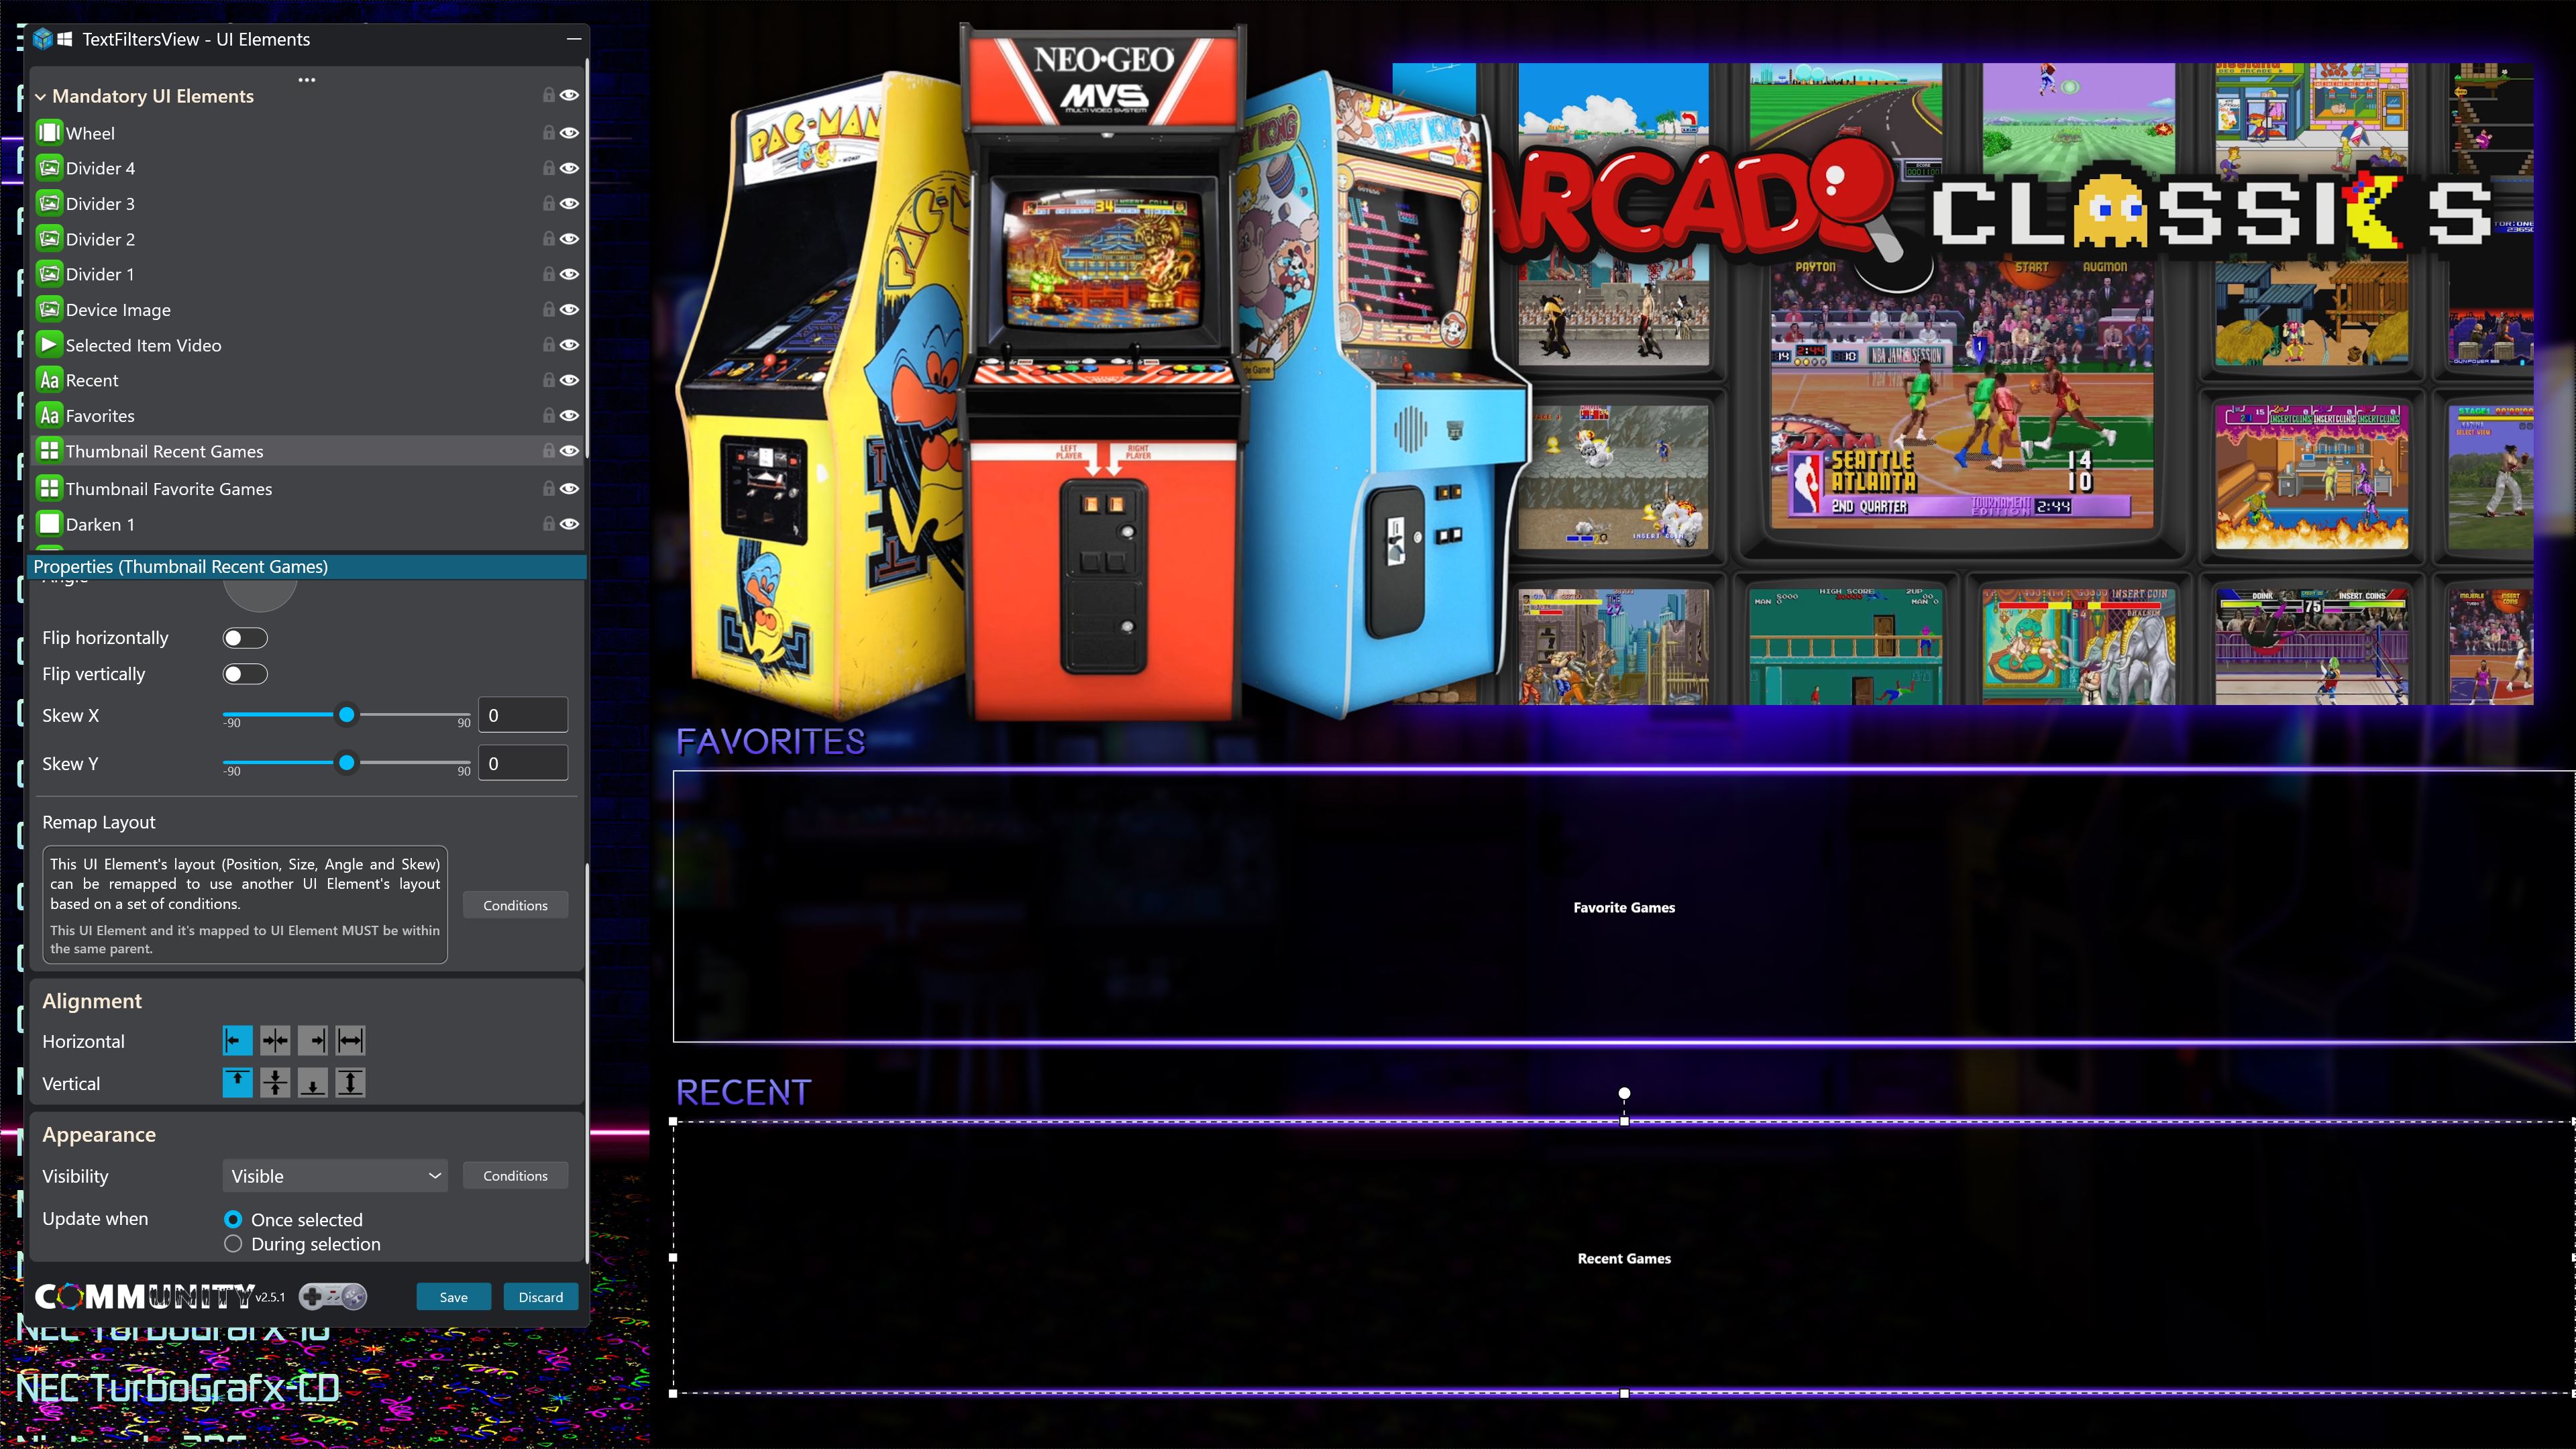The image size is (2576, 1449).
Task: Select Once selected update option
Action: tap(233, 1219)
